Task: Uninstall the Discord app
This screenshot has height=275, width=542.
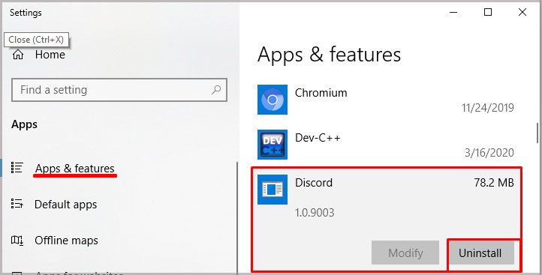Action: point(480,253)
